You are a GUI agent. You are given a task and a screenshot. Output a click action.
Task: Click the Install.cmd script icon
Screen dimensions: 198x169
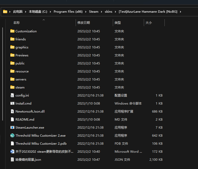click(x=12, y=104)
